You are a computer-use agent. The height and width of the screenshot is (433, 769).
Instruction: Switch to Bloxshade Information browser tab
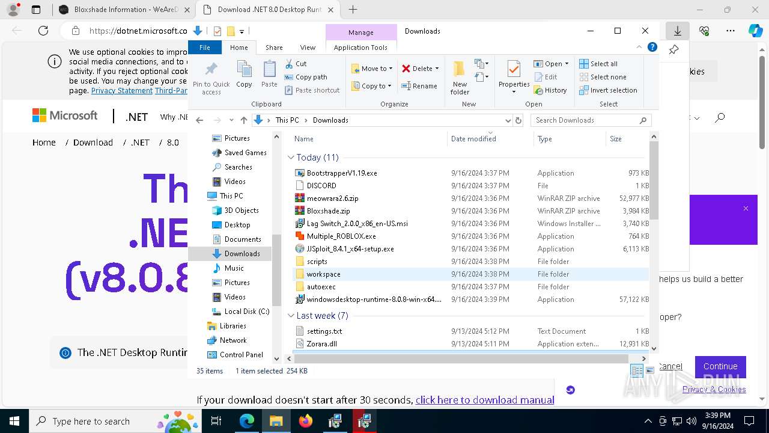124,10
